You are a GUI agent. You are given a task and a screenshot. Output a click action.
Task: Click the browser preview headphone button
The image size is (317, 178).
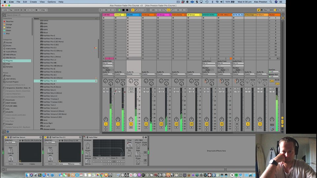pos(8,132)
